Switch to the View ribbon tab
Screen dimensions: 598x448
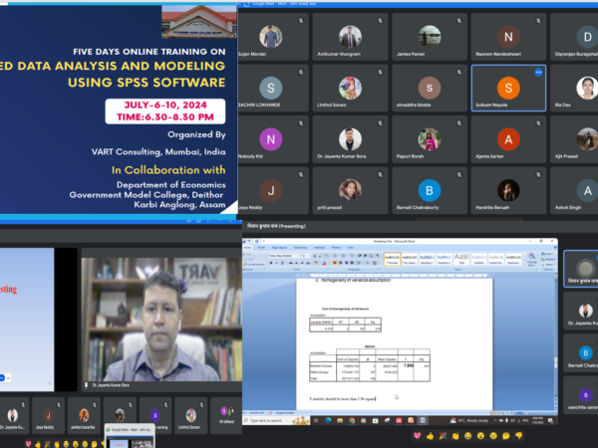pyautogui.click(x=350, y=248)
